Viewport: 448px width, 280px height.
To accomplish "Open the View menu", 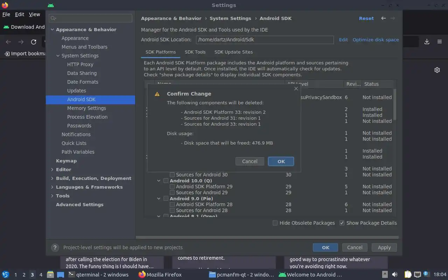I will point(34,14).
